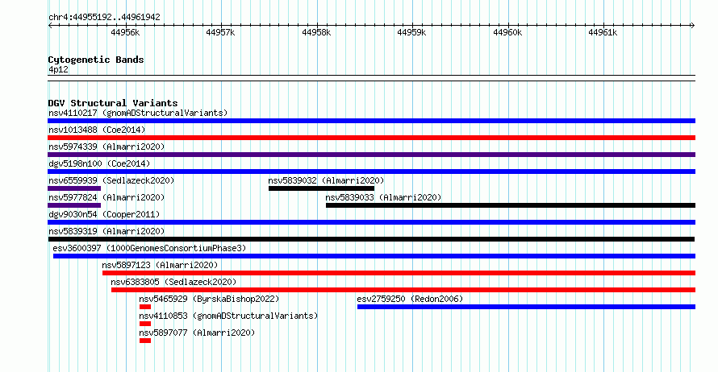Image resolution: width=718 pixels, height=372 pixels.
Task: Open nsv5465929 (ByrskaBishop2022) label
Action: (209, 299)
